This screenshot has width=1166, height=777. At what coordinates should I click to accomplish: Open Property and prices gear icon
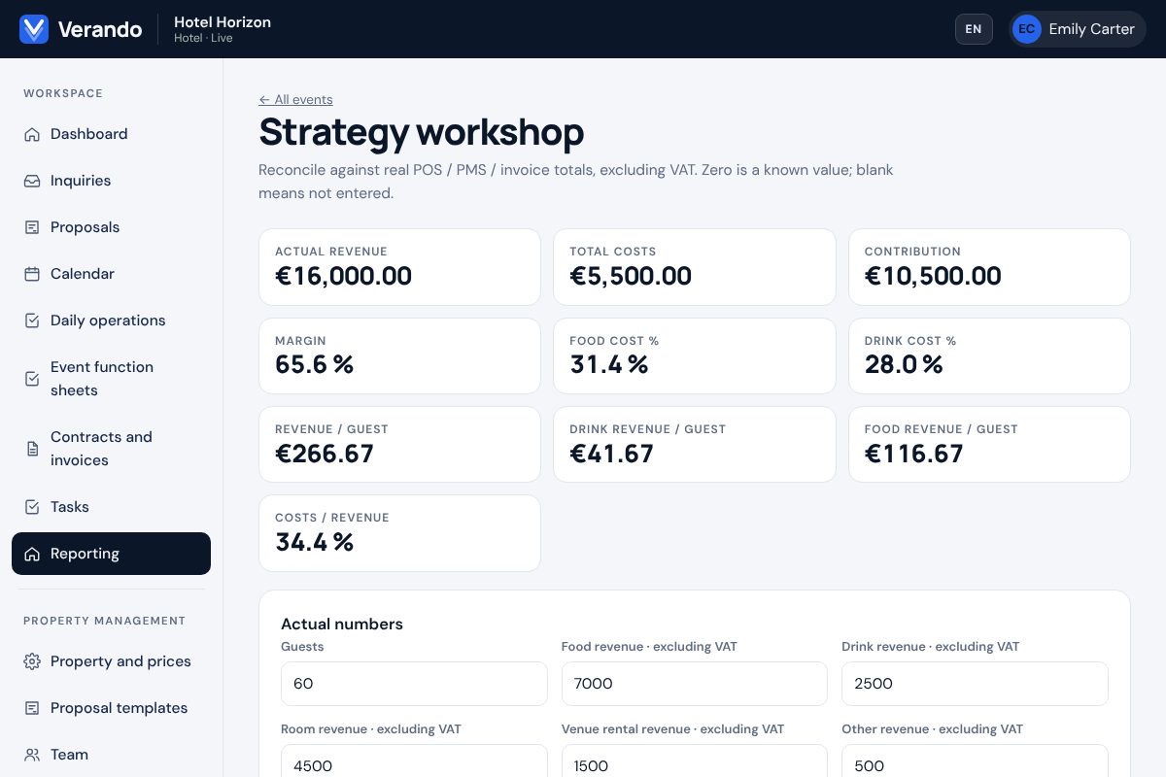coord(32,661)
